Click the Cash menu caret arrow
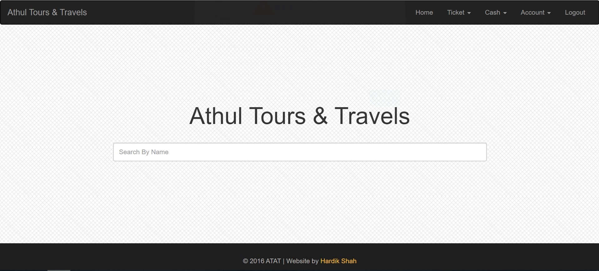 point(505,13)
